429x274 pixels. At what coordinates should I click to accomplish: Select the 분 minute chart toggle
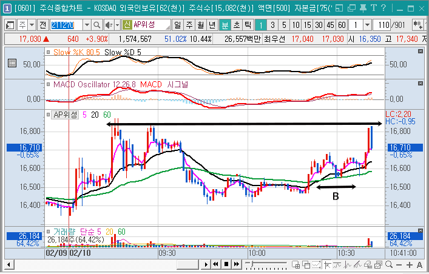pos(225,25)
